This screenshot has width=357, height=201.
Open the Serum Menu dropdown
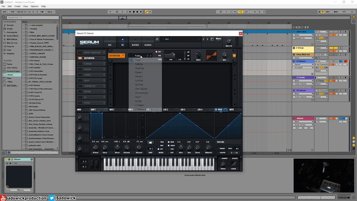218,39
